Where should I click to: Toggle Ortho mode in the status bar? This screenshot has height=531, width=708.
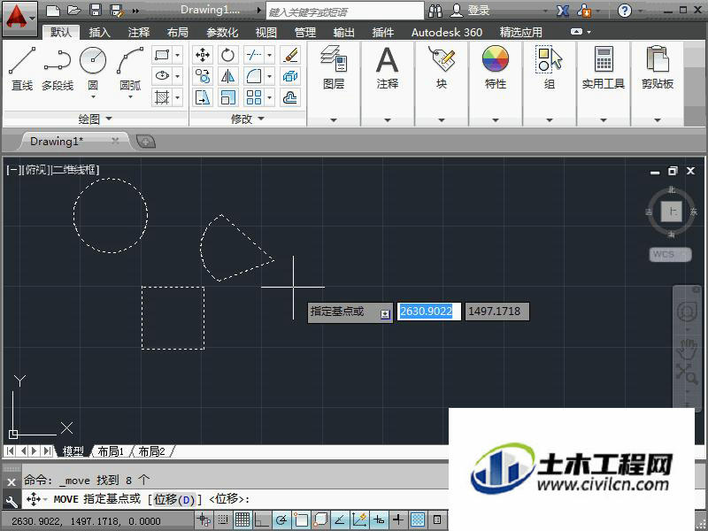(262, 519)
